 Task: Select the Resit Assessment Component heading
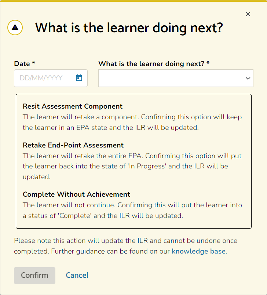tap(73, 106)
